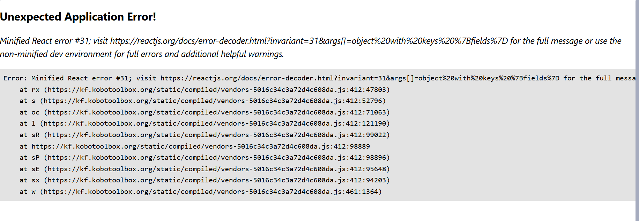Click the 'at rx' stack trace line
The width and height of the screenshot is (639, 221).
[x=205, y=90]
